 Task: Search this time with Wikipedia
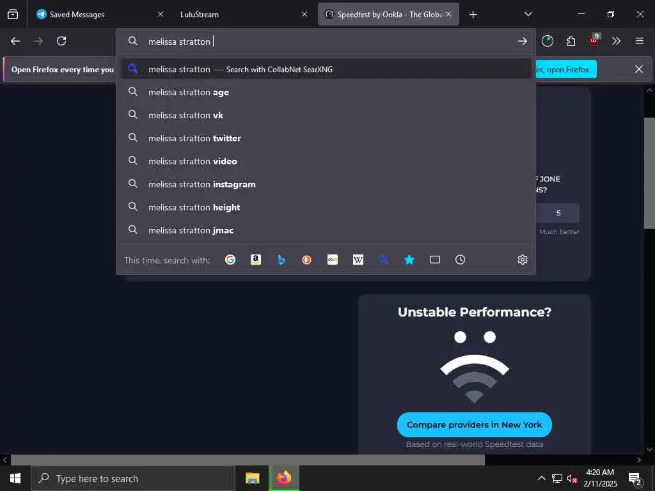click(358, 260)
